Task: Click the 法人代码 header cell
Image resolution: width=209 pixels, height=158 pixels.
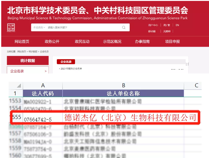Action: point(43,93)
